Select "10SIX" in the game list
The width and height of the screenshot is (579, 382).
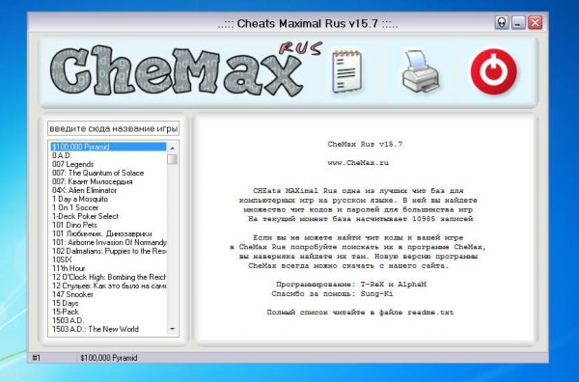[108, 259]
